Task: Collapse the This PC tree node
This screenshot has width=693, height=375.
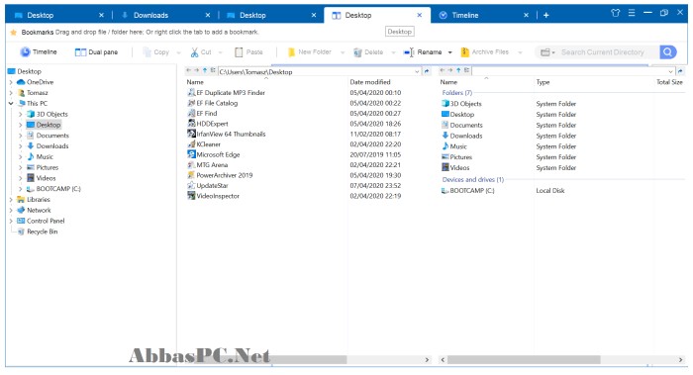Action: point(11,103)
